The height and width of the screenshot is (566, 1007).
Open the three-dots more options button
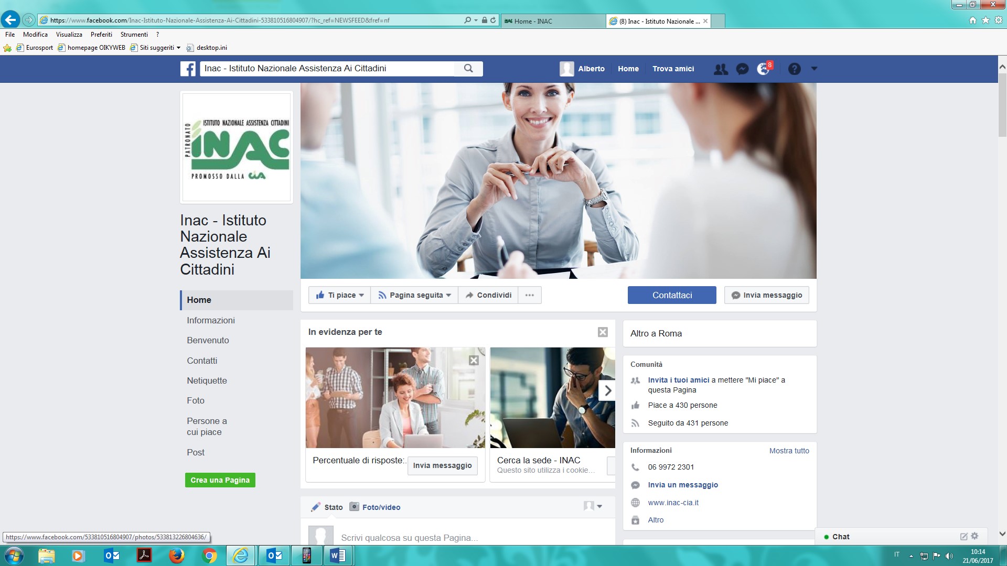tap(530, 295)
